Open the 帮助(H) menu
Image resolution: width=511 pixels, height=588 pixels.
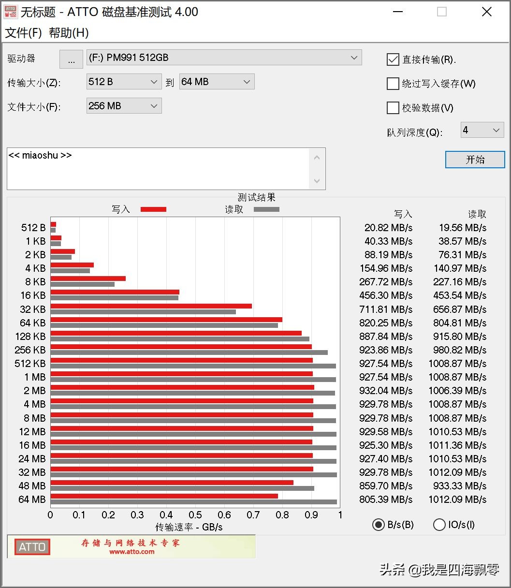pos(69,33)
